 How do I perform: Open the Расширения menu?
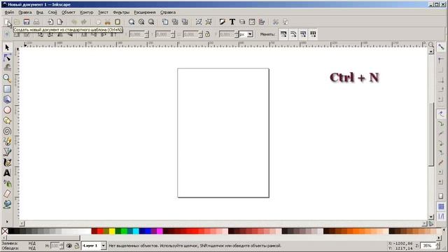pyautogui.click(x=145, y=13)
